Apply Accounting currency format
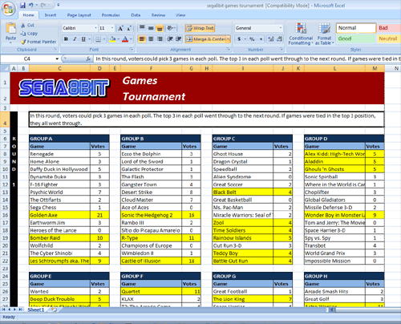 (x=239, y=39)
